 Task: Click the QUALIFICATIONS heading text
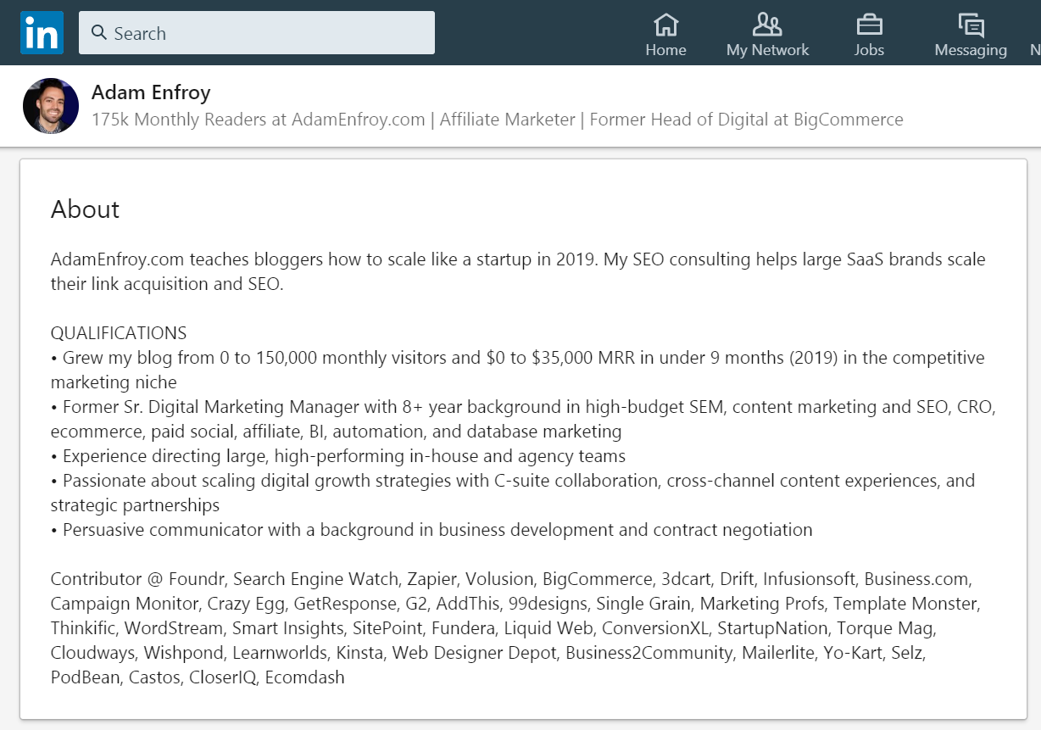[x=119, y=333]
